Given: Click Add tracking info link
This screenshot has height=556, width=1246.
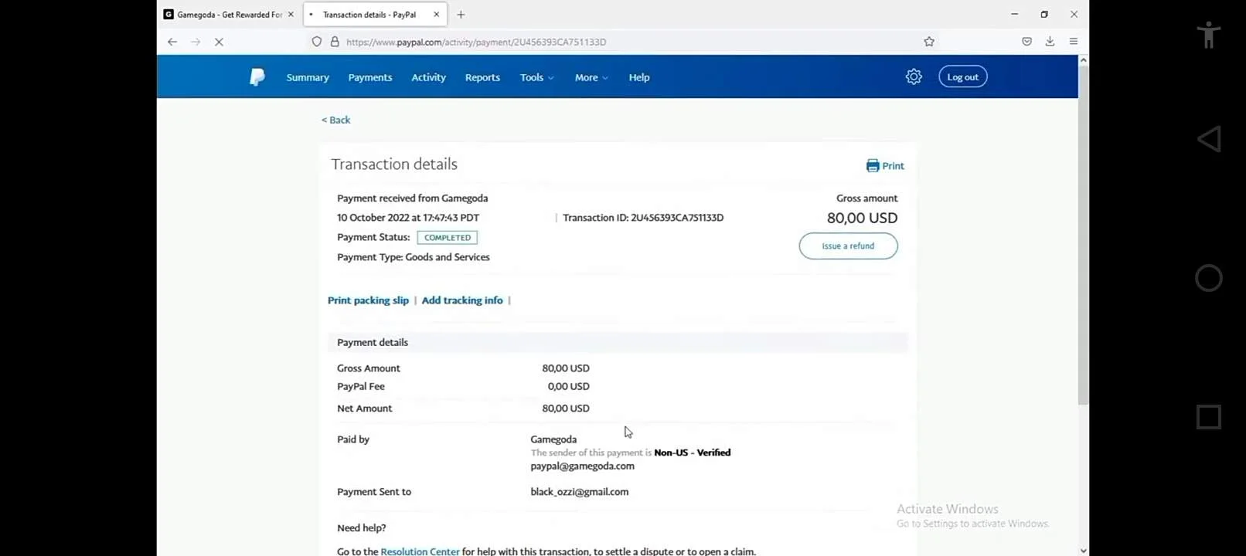Looking at the screenshot, I should (x=462, y=300).
